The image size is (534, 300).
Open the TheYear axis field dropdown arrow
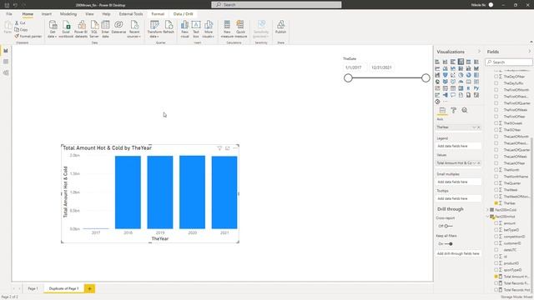click(474, 127)
